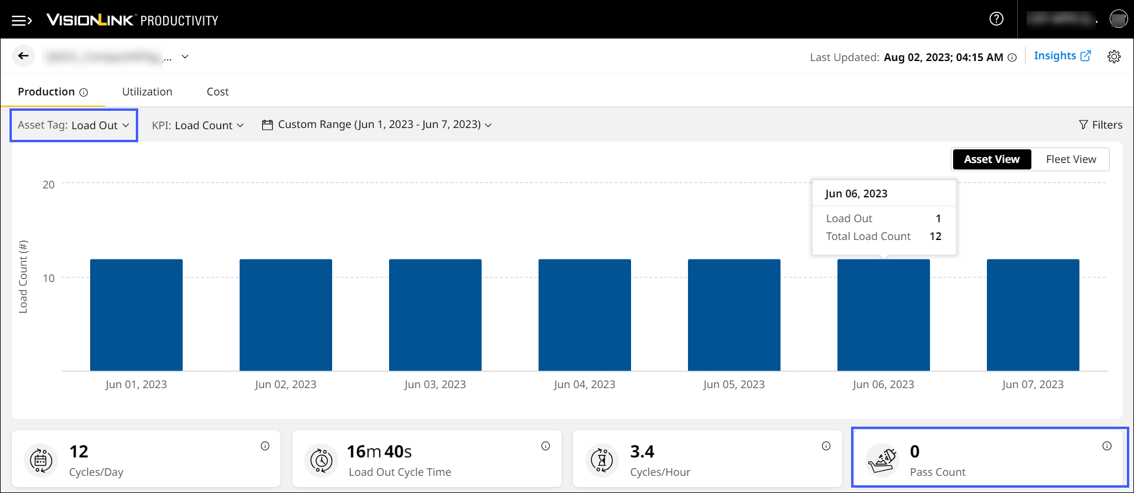Switch to Asset View
This screenshot has width=1134, height=493.
click(992, 159)
